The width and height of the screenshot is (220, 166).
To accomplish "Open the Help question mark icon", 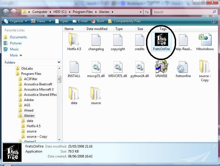I will coord(213,21).
